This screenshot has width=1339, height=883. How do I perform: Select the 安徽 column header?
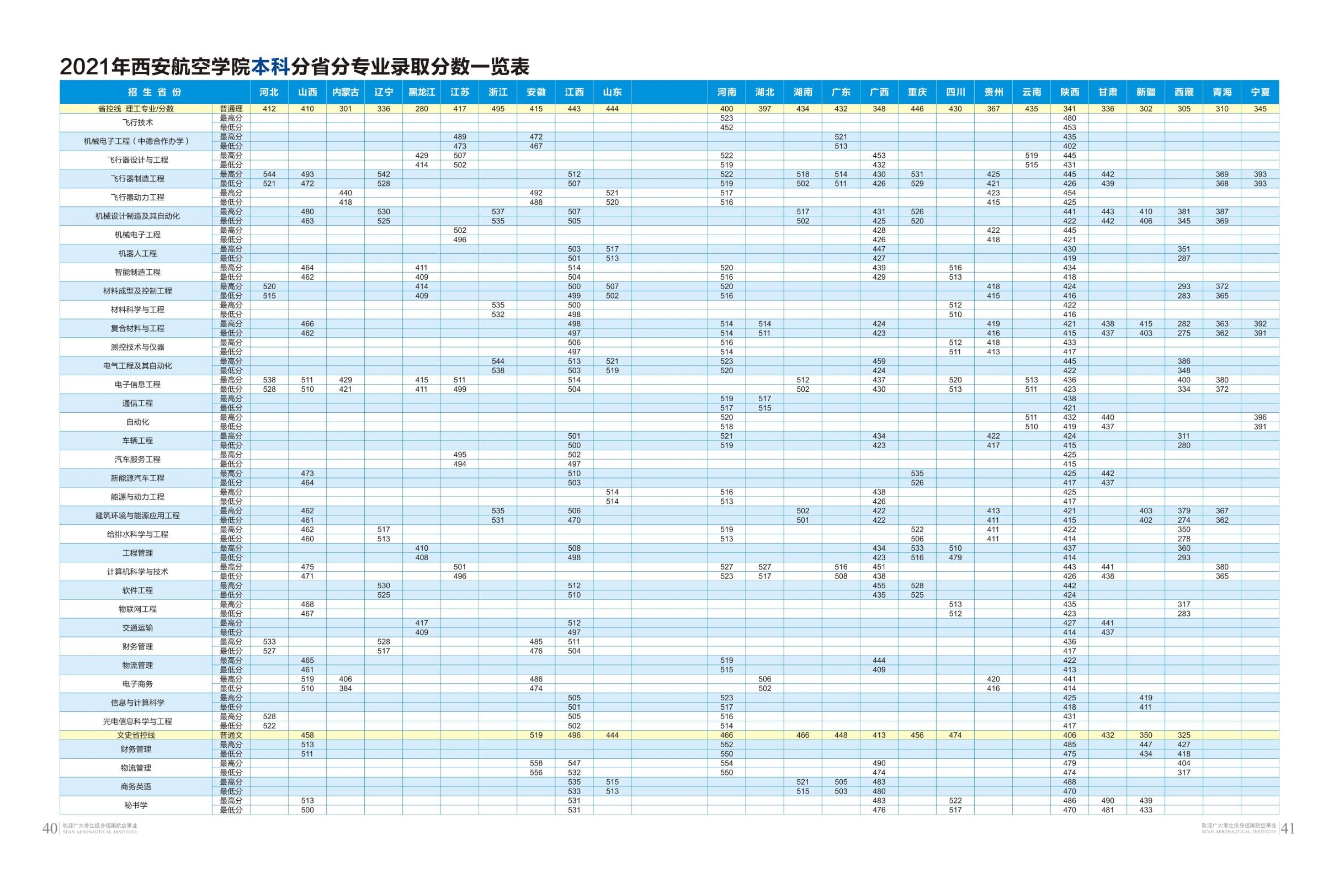tap(536, 92)
